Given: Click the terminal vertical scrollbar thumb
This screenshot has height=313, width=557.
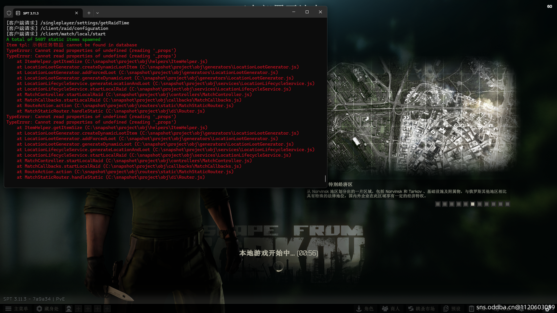Looking at the screenshot, I should click(x=325, y=178).
